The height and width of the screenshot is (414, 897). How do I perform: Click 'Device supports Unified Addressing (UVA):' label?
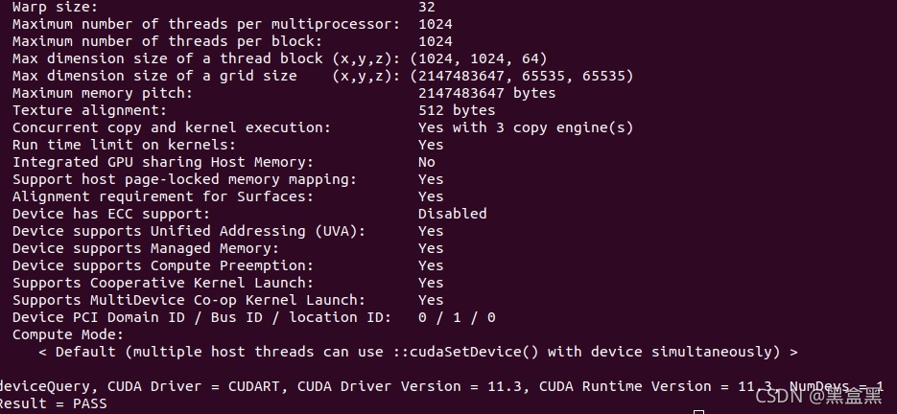click(189, 231)
